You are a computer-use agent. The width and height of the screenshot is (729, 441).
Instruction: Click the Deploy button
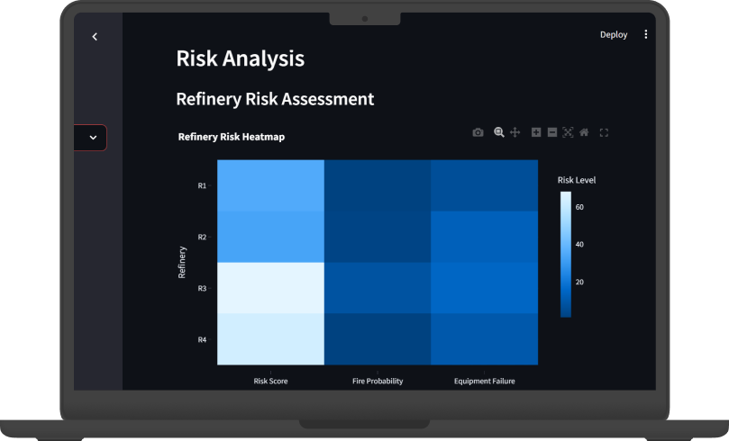[x=614, y=34]
